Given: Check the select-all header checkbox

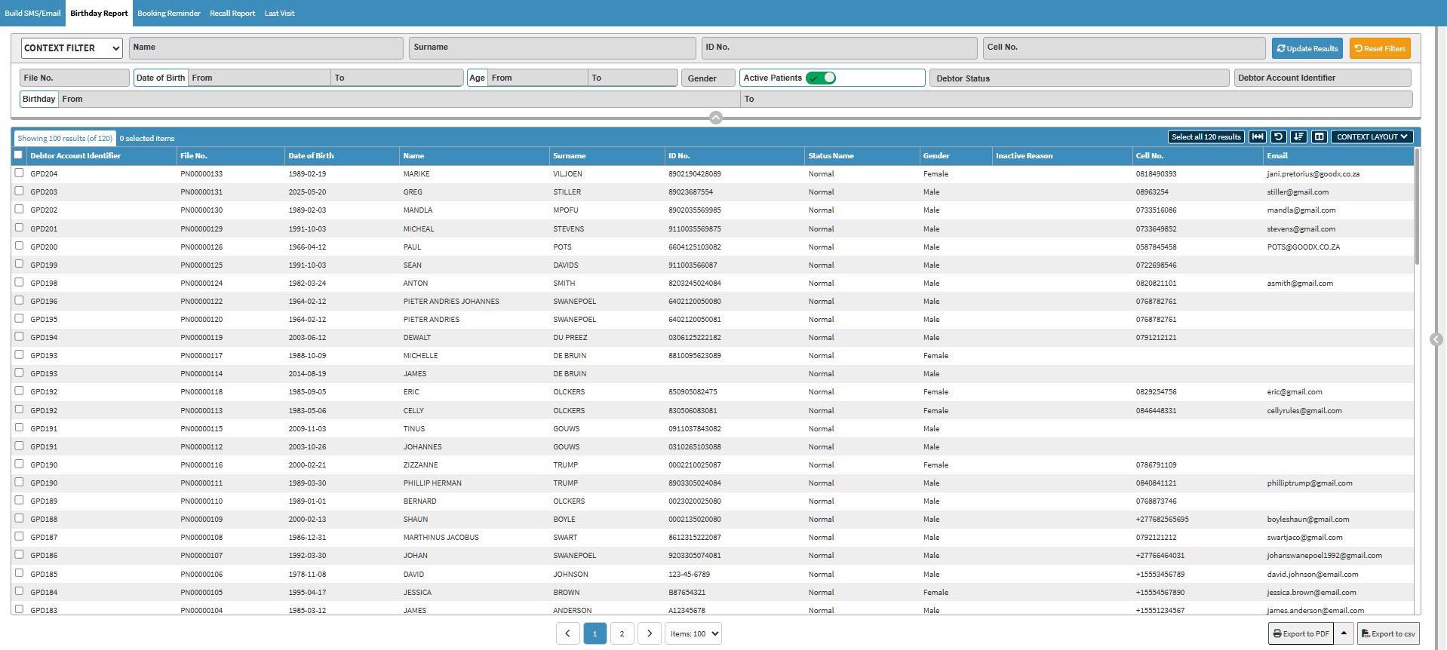Looking at the screenshot, I should coord(18,155).
